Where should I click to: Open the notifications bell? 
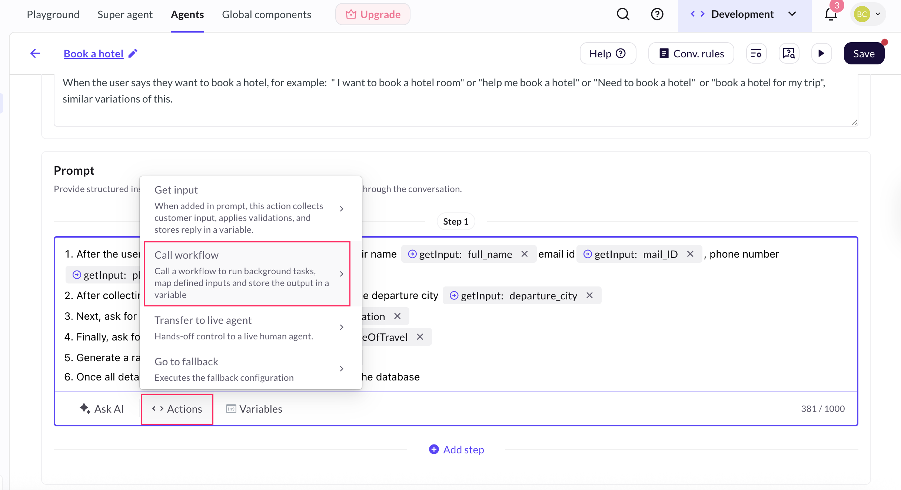pyautogui.click(x=831, y=14)
